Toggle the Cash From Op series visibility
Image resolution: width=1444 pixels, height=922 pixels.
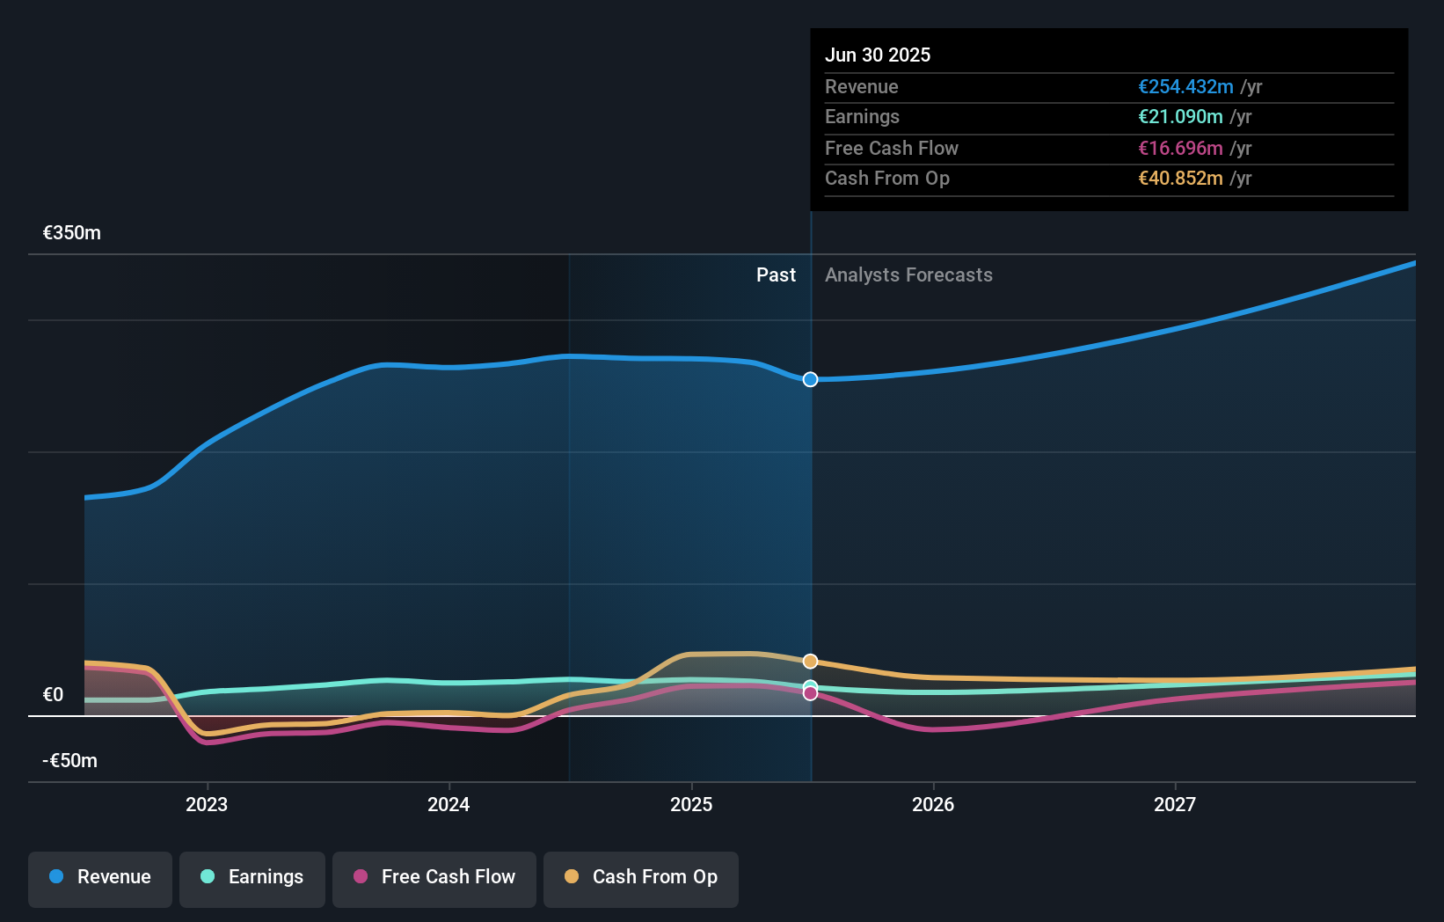point(641,879)
